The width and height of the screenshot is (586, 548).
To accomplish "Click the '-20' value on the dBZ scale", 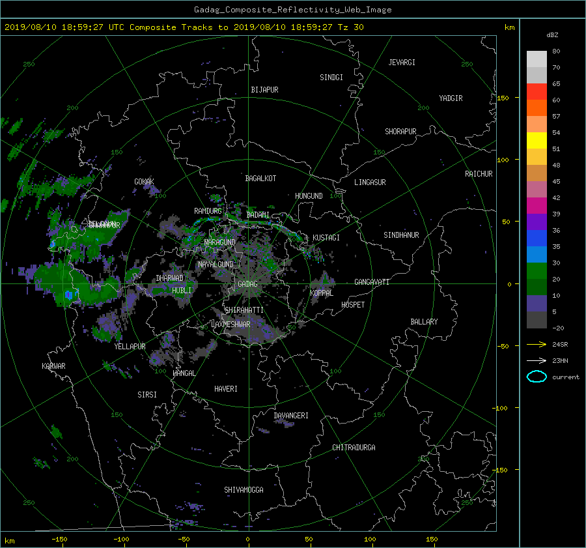I will click(x=558, y=328).
